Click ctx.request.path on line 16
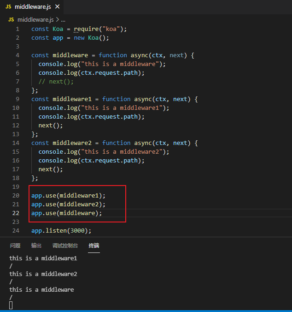The height and width of the screenshot is (312, 292). 109,160
